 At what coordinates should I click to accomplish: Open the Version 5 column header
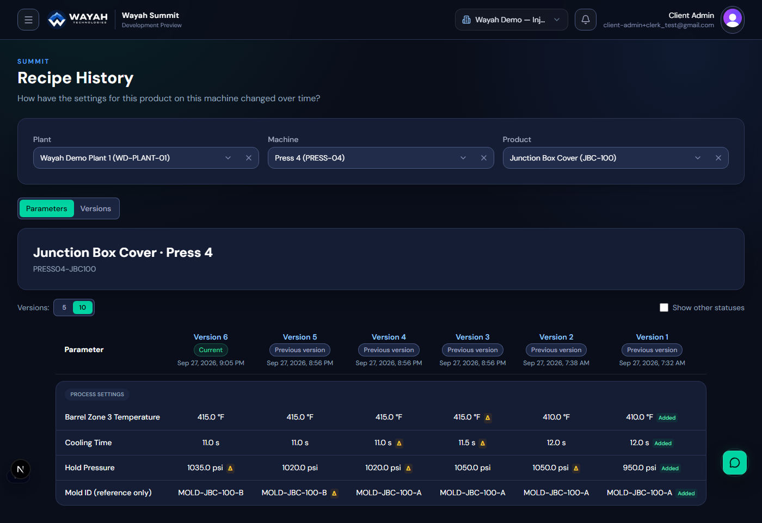(300, 337)
